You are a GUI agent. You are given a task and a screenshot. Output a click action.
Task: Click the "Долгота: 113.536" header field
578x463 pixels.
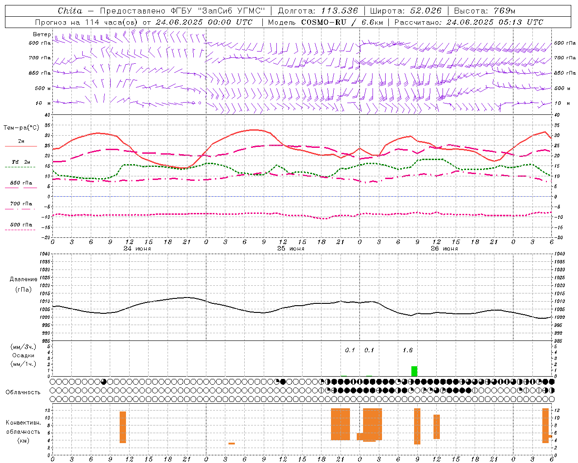click(318, 11)
